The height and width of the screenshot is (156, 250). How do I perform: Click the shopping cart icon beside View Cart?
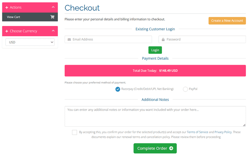coord(52,17)
